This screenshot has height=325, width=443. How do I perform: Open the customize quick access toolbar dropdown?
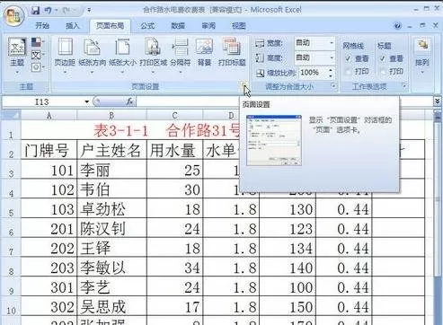89,11
